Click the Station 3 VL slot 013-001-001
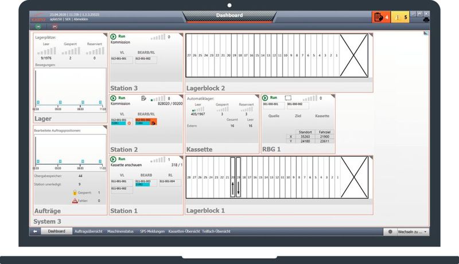 (122, 60)
